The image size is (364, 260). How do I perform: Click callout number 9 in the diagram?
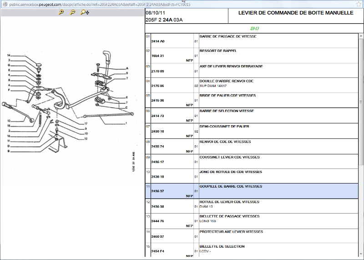(x=86, y=128)
